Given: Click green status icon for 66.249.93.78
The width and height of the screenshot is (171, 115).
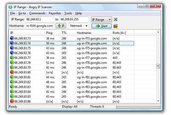Looking at the screenshot, I should point(12,62).
